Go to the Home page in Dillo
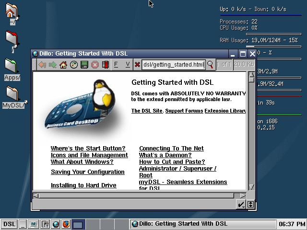Image resolution: width=307 pixels, height=230 pixels. (63, 65)
